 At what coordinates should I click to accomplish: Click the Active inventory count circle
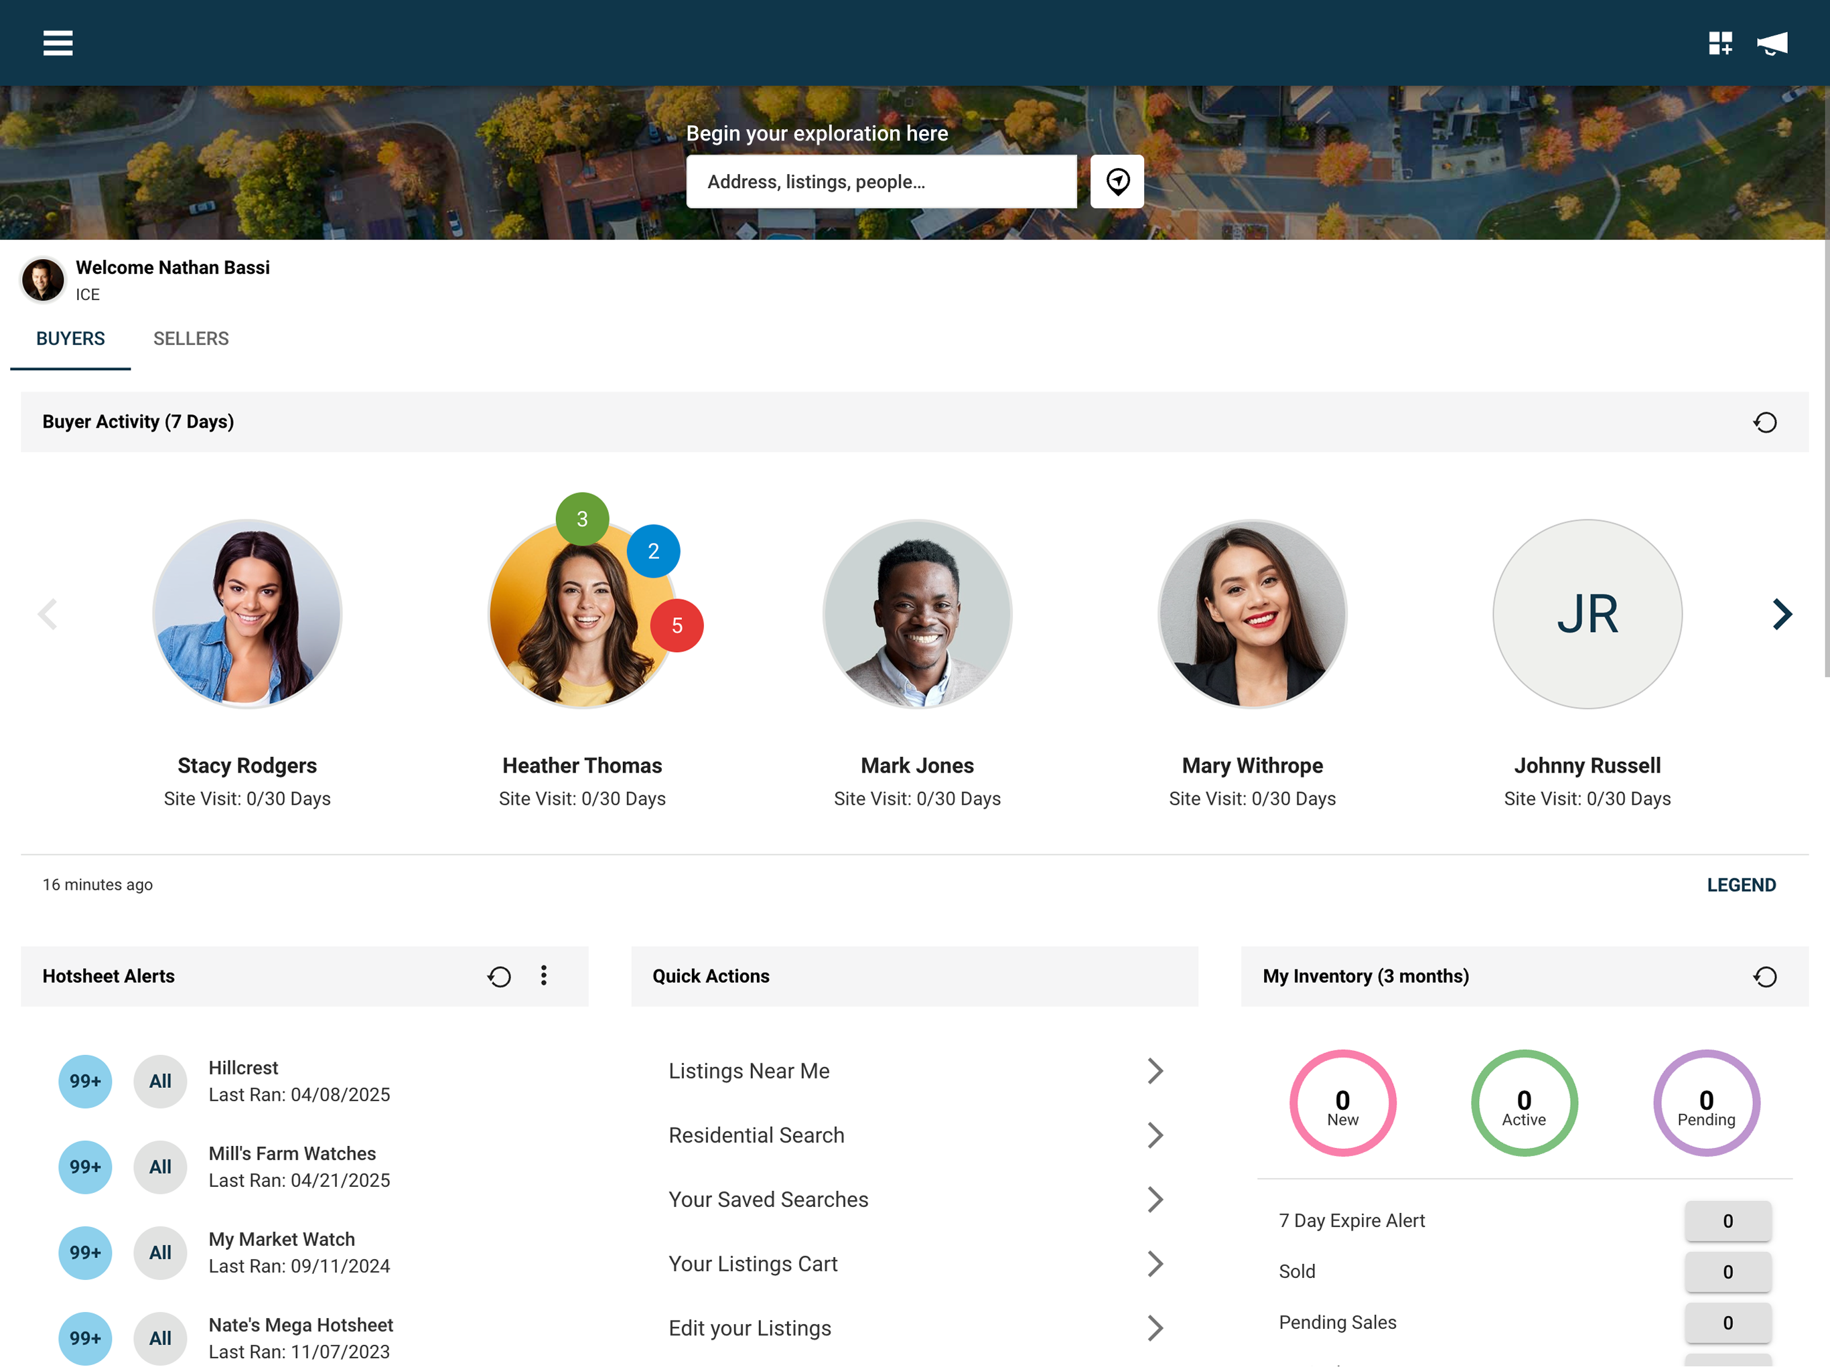point(1524,1104)
